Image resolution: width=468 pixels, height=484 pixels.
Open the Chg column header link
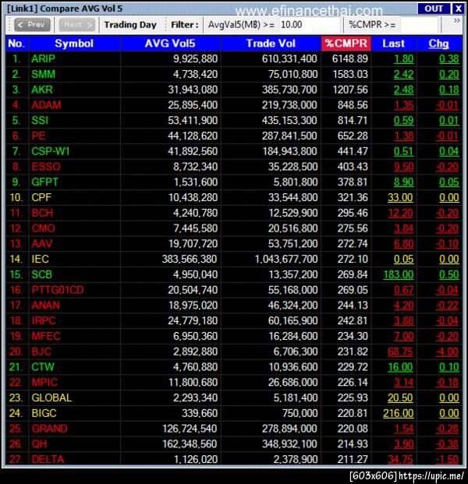pos(438,44)
